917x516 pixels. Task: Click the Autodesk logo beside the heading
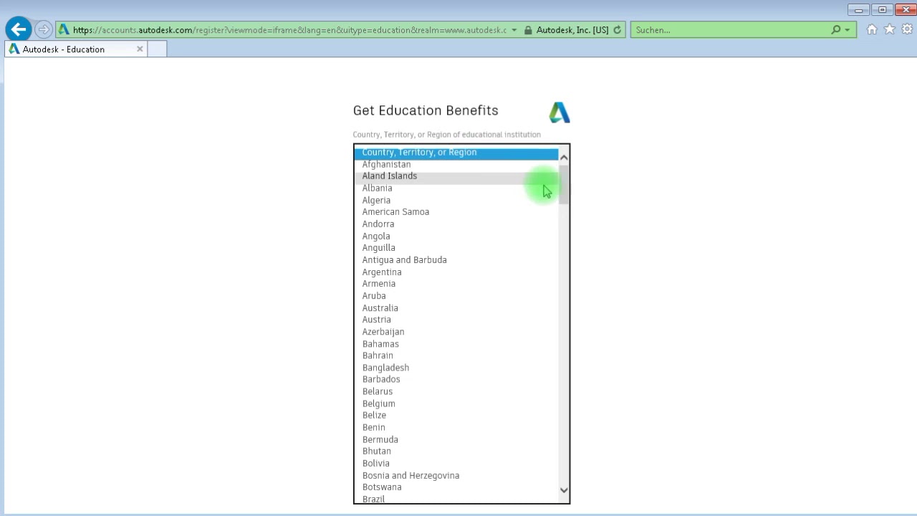[560, 113]
